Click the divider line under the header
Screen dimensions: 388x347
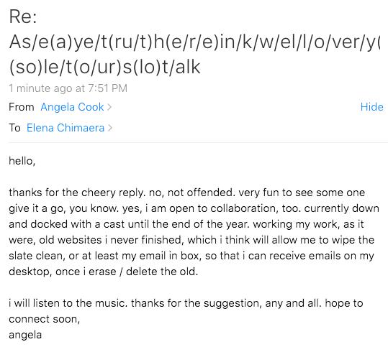[198, 142]
